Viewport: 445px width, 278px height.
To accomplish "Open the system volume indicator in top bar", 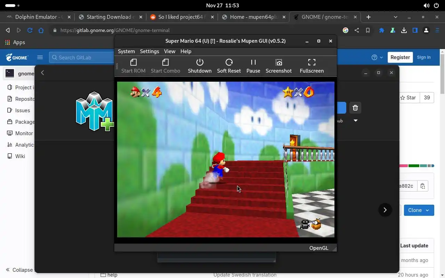I will pos(426,6).
